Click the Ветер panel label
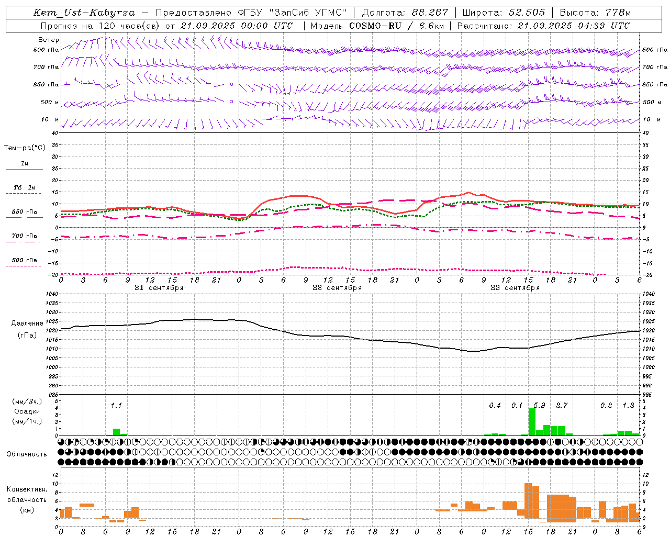This screenshot has width=670, height=536. pyautogui.click(x=49, y=40)
